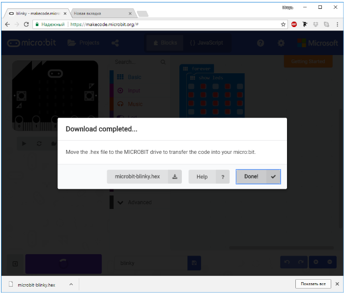This screenshot has width=344, height=293.
Task: Open the settings gear icon
Action: click(x=281, y=43)
